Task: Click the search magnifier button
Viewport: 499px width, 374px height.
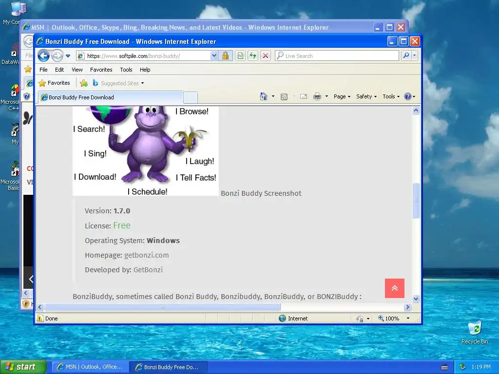Action: coord(406,56)
